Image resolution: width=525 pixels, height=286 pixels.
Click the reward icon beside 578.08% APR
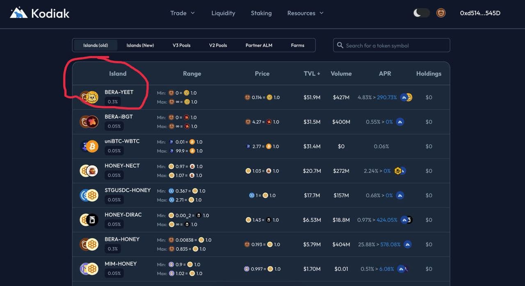click(408, 245)
